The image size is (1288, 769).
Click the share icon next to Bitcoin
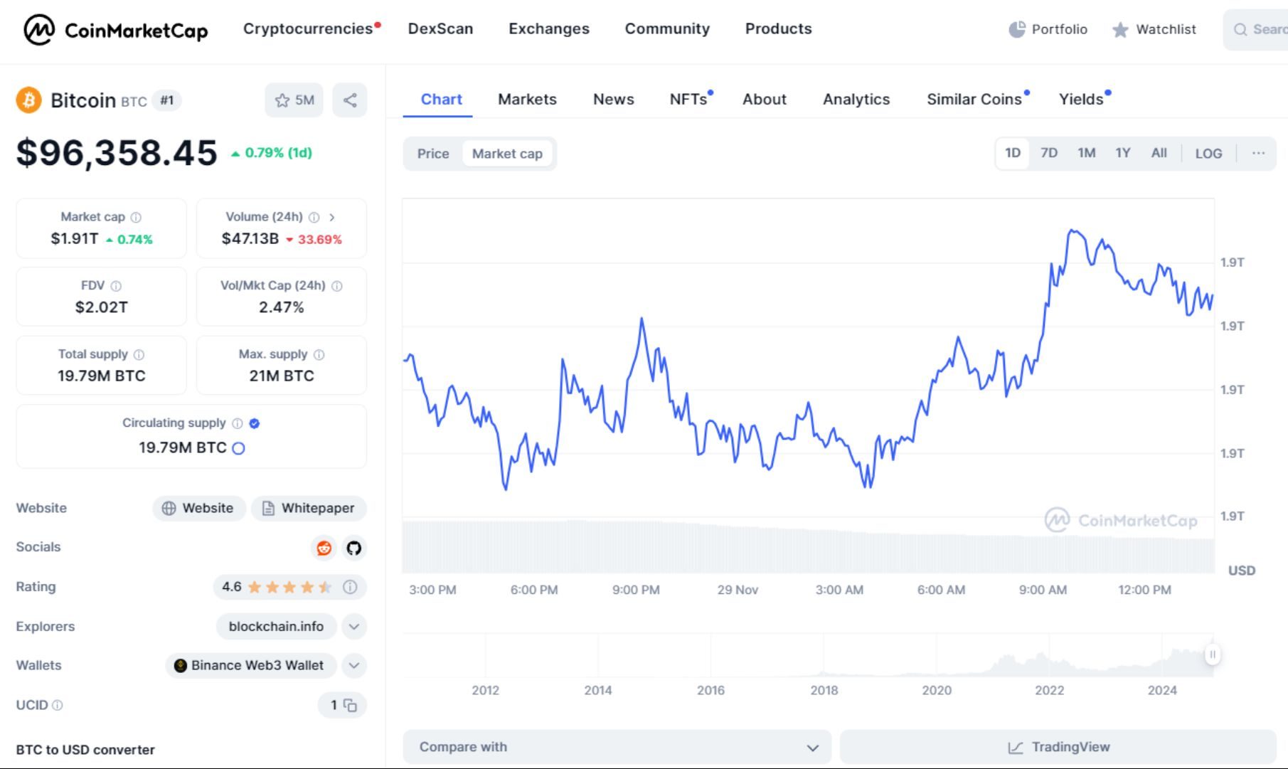pyautogui.click(x=349, y=100)
